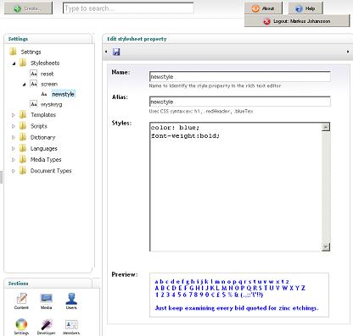
Task: Click the left toolbar scroll arrow
Action: click(106, 52)
